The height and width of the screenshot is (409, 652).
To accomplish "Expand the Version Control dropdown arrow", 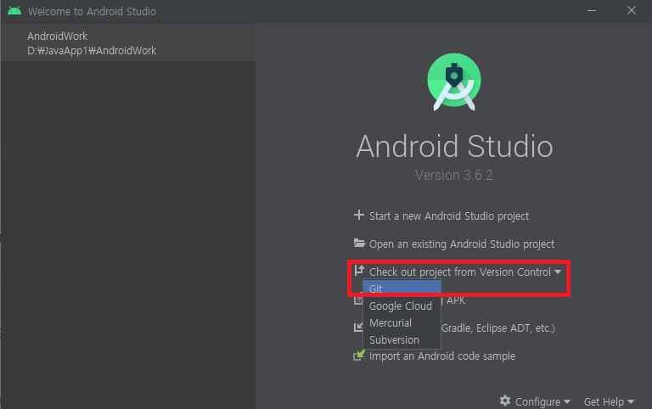I will (x=558, y=272).
